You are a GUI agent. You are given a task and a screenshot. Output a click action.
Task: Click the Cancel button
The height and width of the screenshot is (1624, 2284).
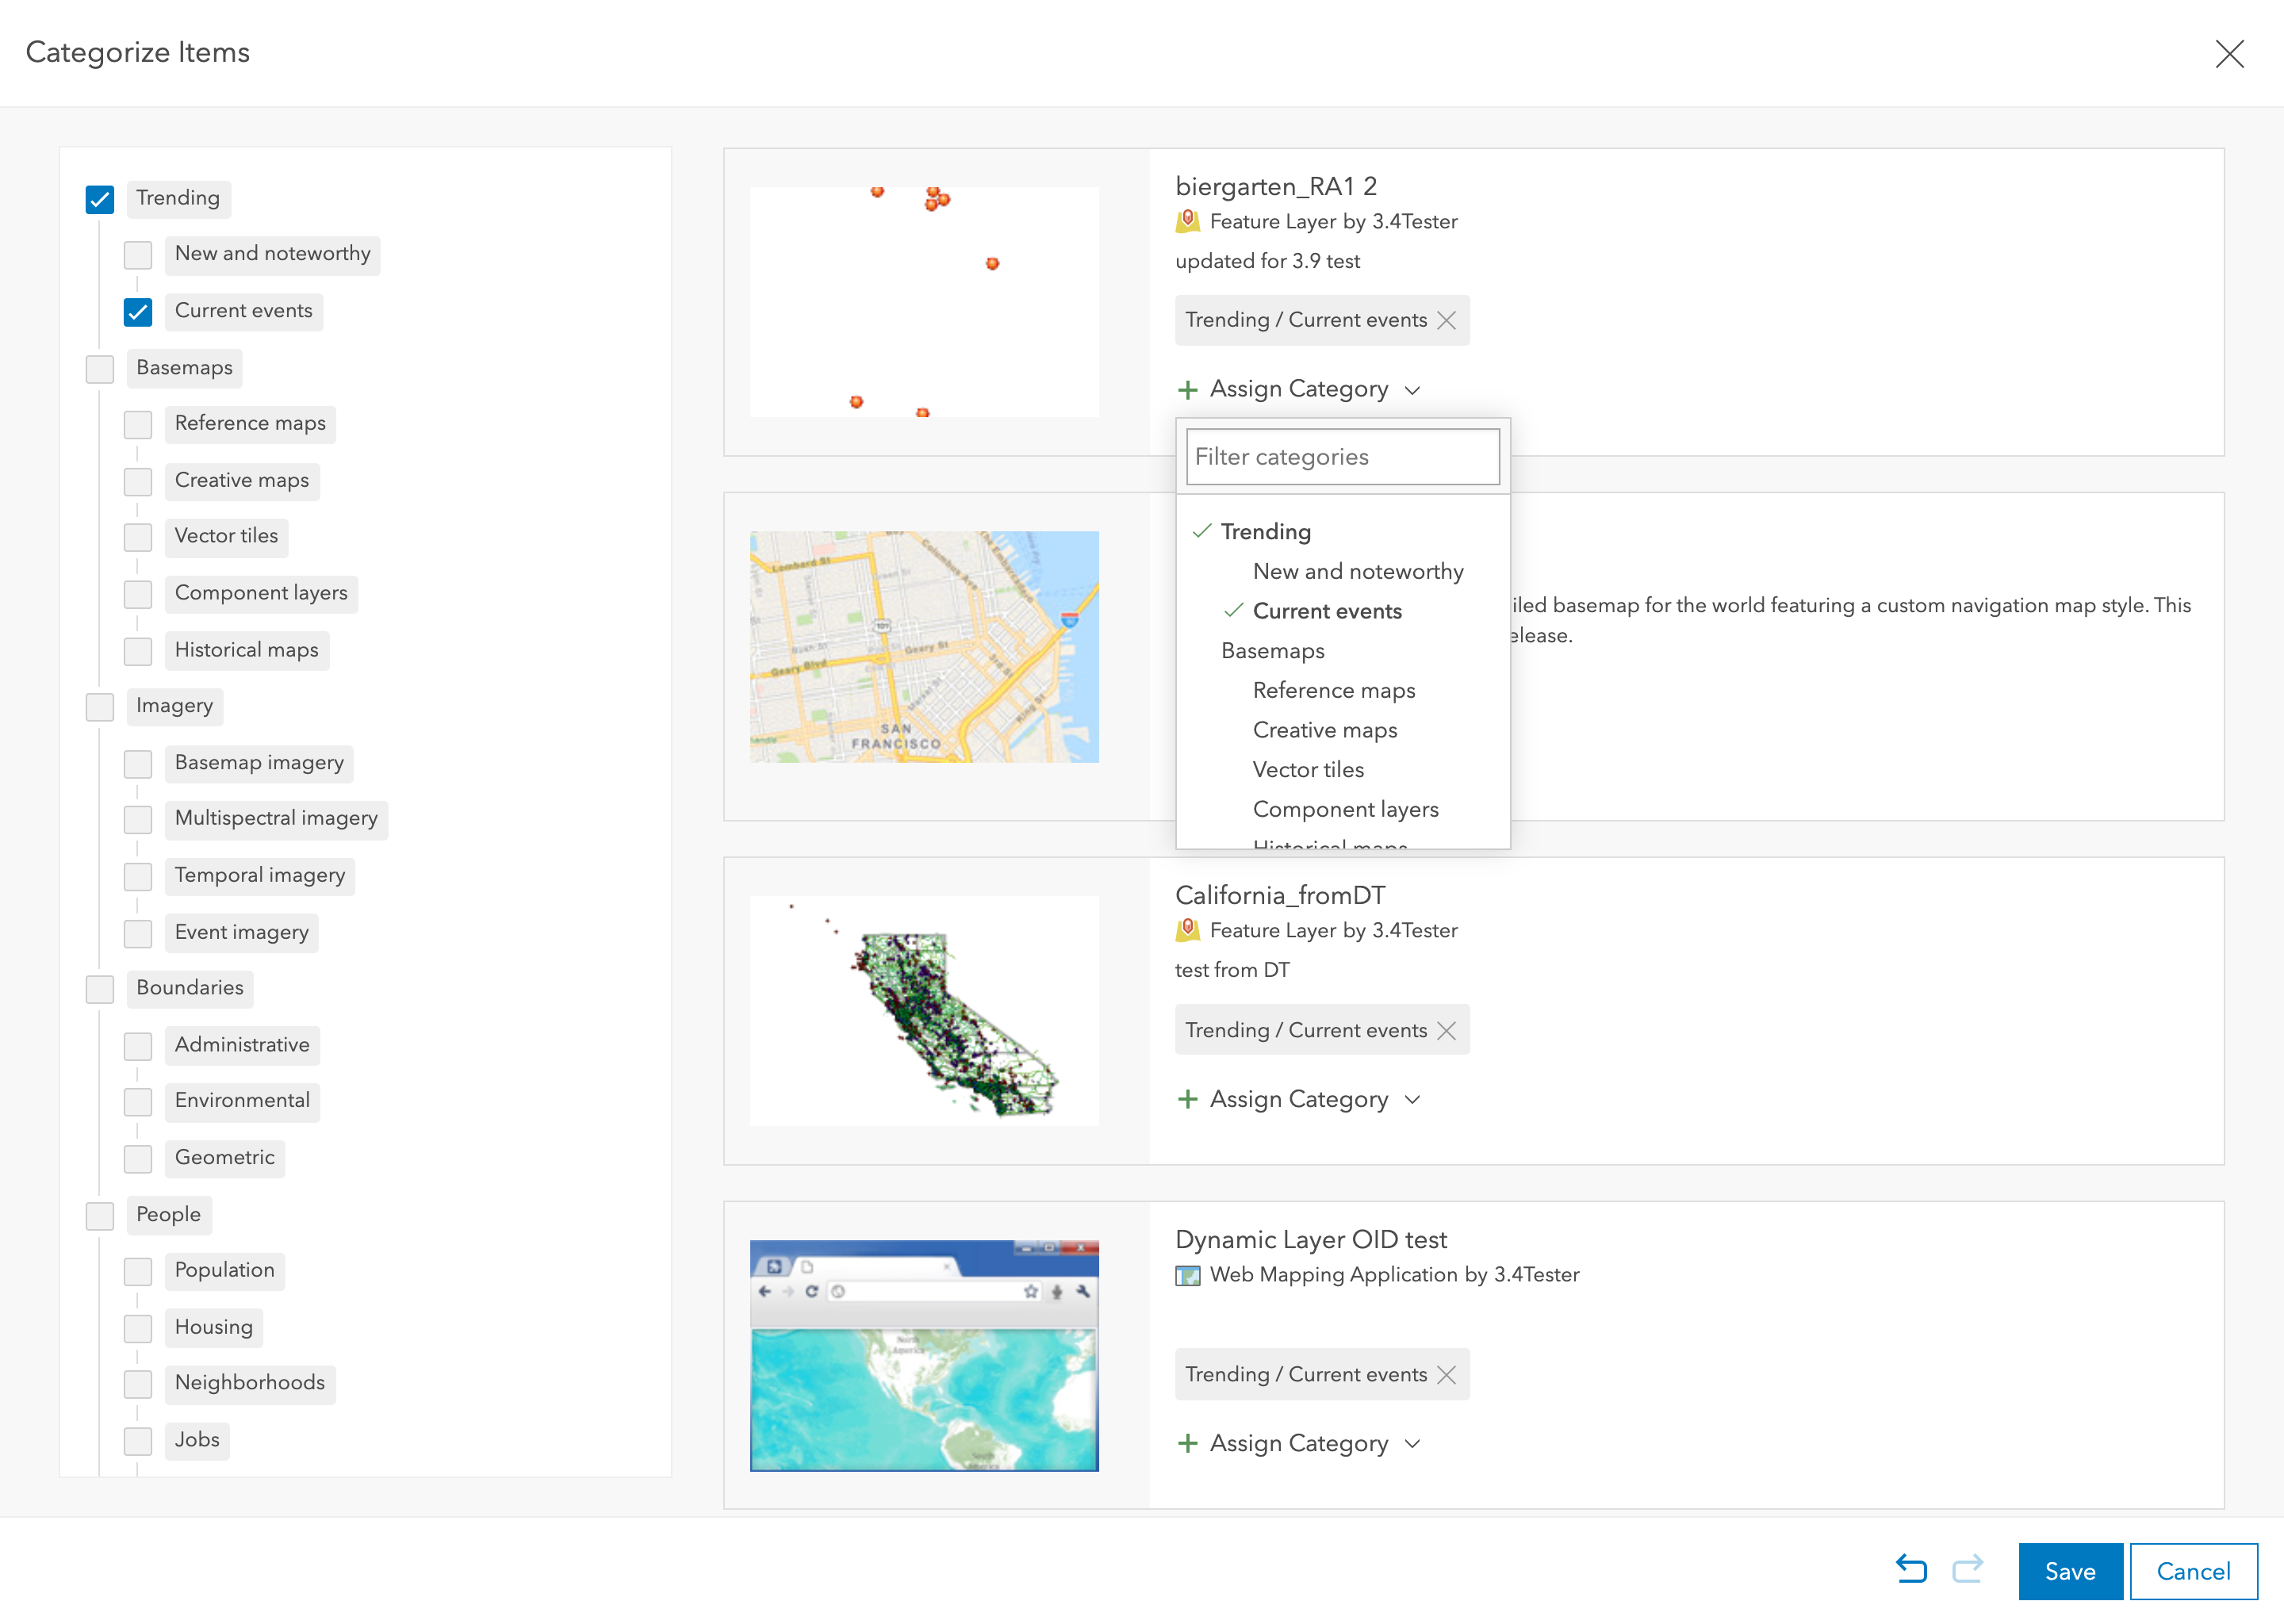click(2192, 1571)
